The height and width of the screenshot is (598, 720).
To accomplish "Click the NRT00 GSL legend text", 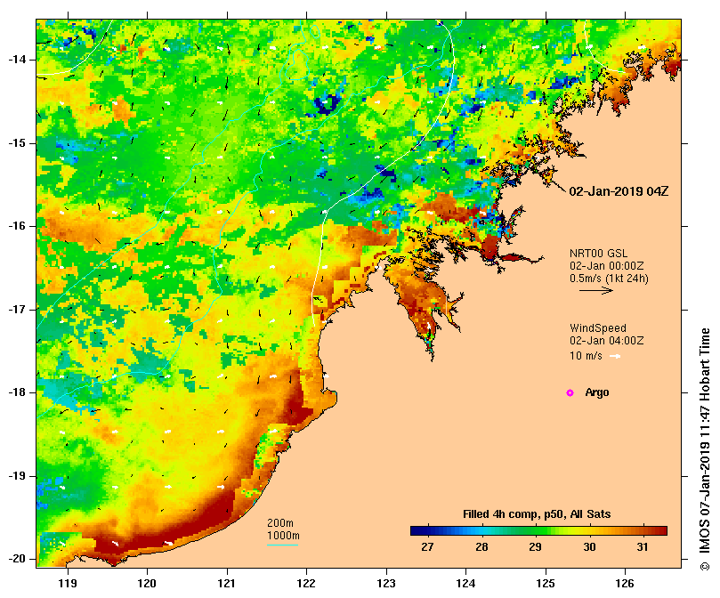I will (598, 254).
